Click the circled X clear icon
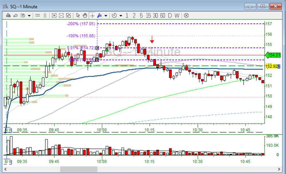286x174 pixels. pyautogui.click(x=186, y=15)
